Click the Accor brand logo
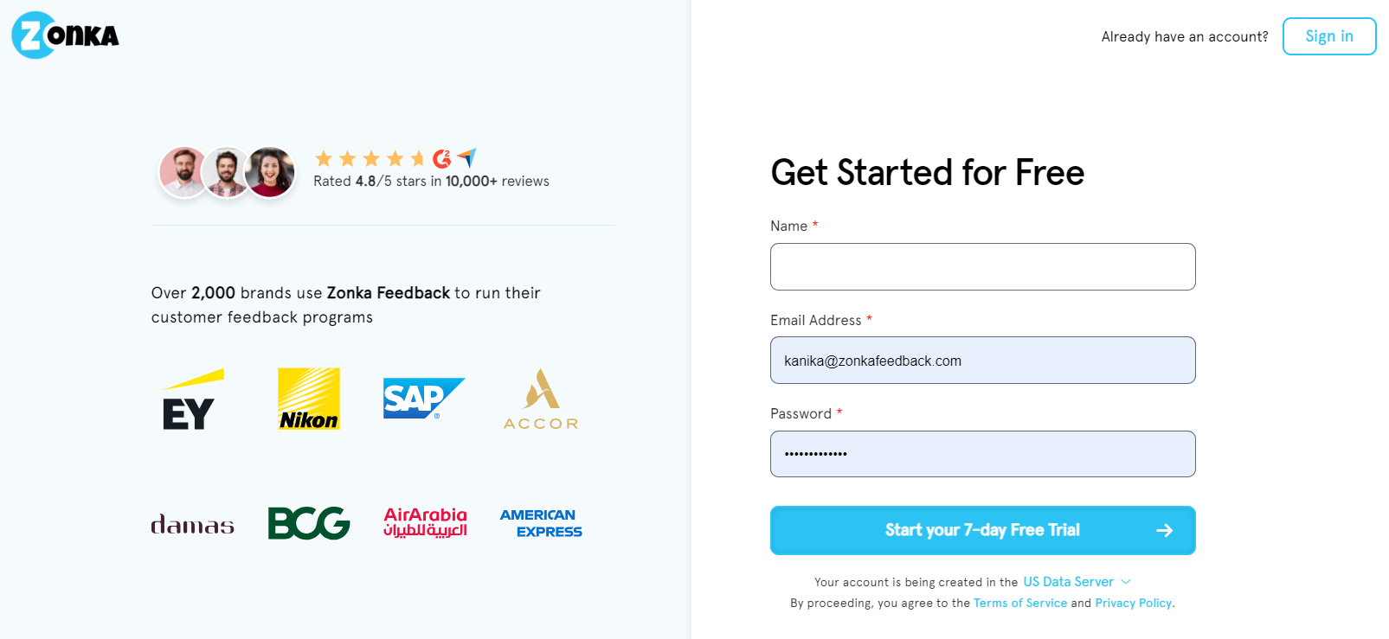 (x=541, y=399)
